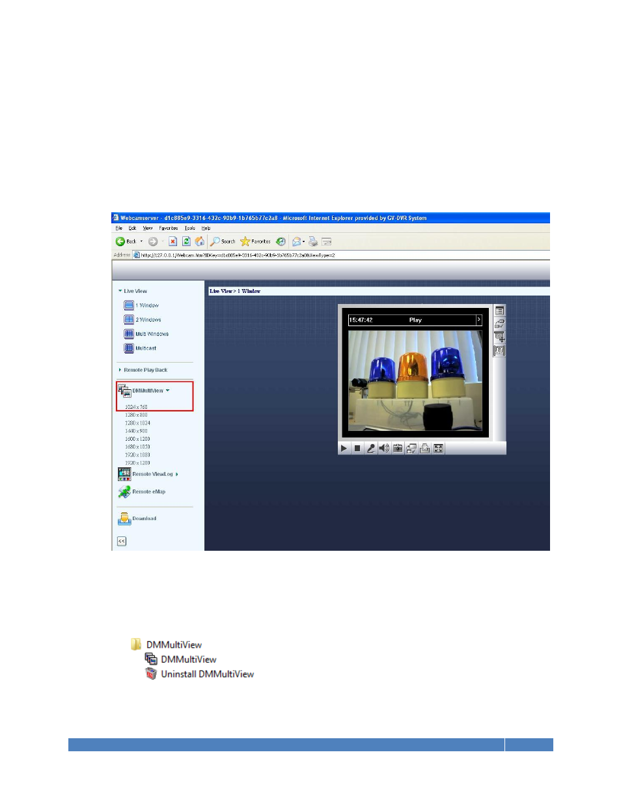
Task: Click the change size/resolution icon under video
Action: (x=411, y=449)
